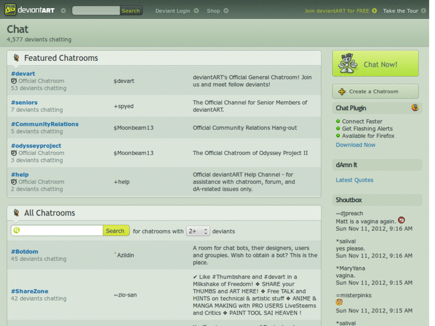The width and height of the screenshot is (435, 326).
Task: Click the deviantART logo icon
Action: (10, 10)
